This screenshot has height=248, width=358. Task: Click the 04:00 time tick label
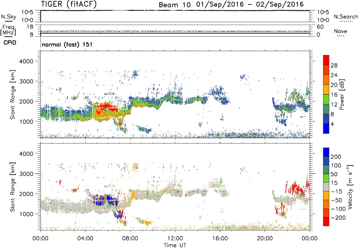[x=85, y=239]
